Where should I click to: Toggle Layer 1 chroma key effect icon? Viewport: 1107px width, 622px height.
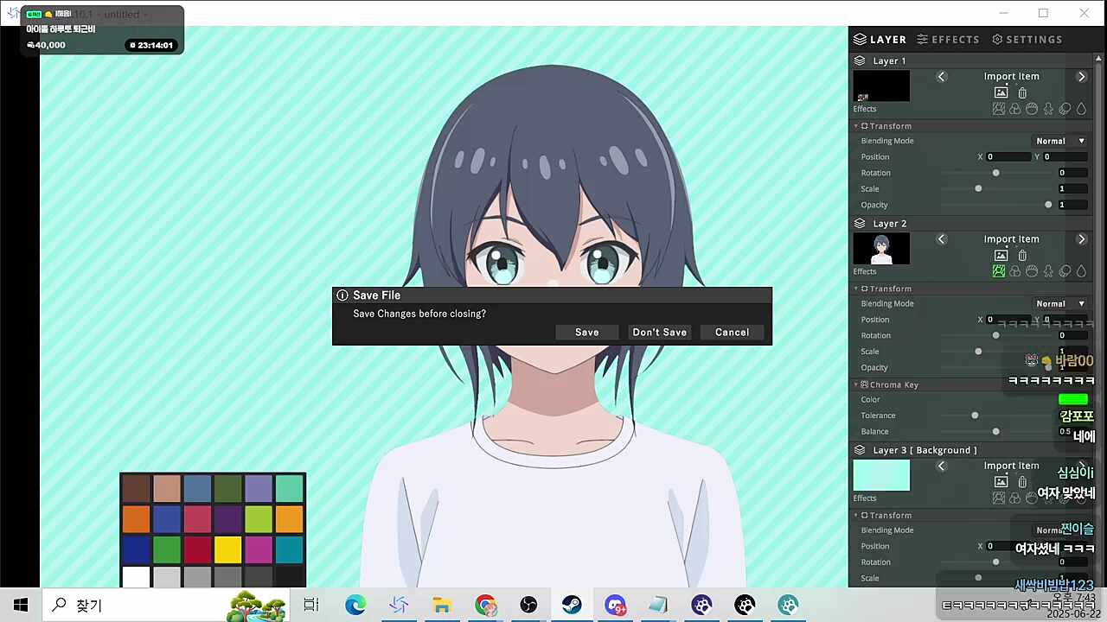[x=999, y=109]
